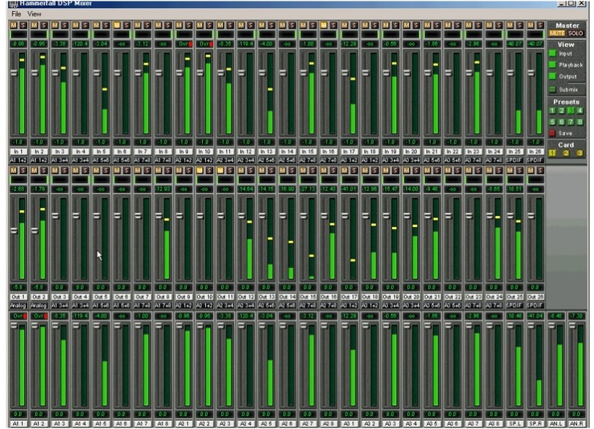Open routing selector SPDIF under In 25
Viewport: 594px width, 429px height.
tap(514, 160)
